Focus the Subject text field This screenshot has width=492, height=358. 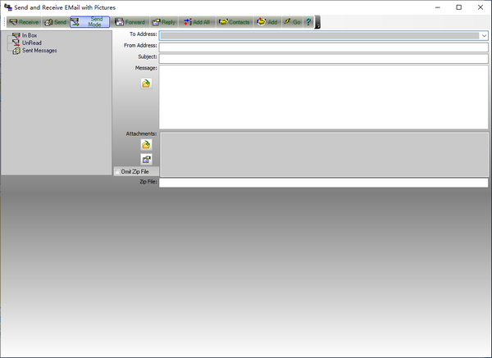[x=323, y=58]
